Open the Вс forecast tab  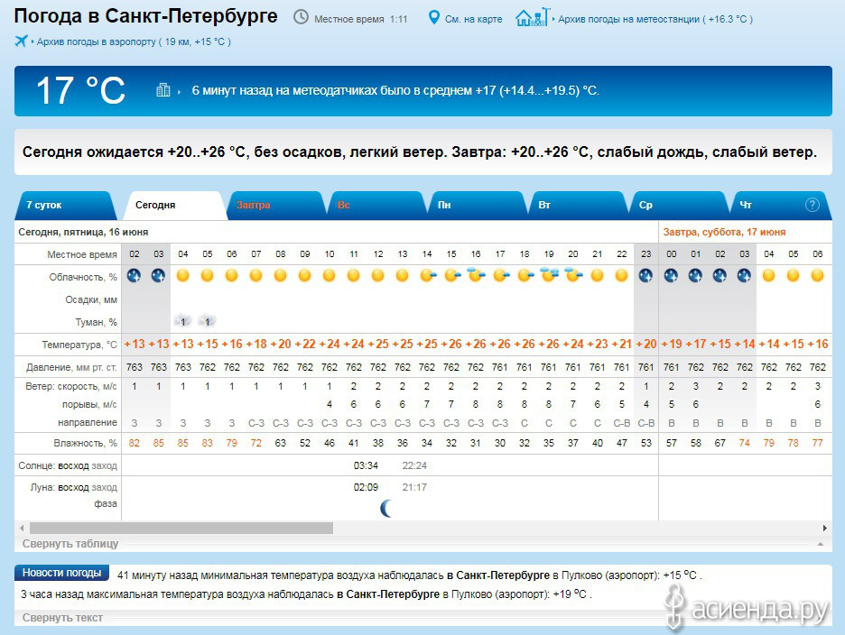click(377, 206)
